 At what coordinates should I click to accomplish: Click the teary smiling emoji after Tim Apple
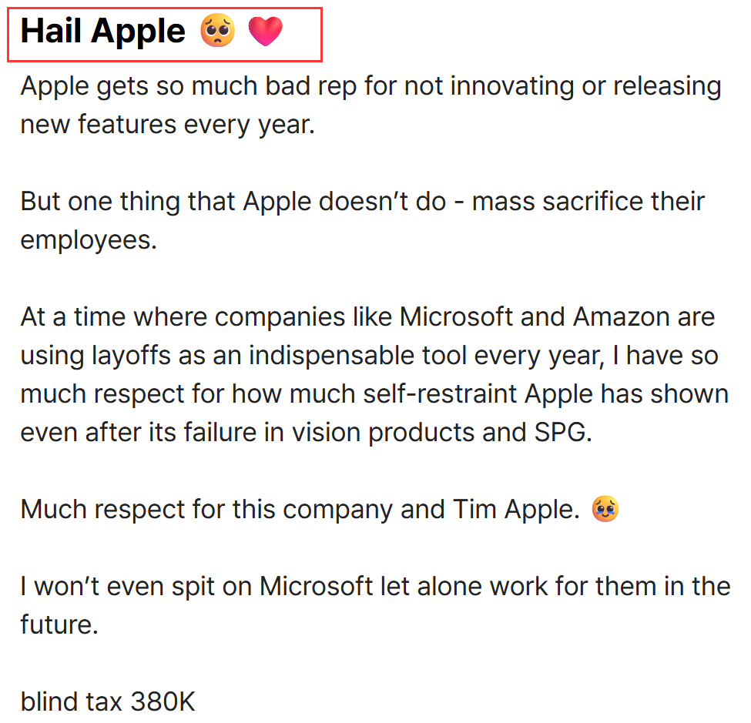click(x=605, y=508)
